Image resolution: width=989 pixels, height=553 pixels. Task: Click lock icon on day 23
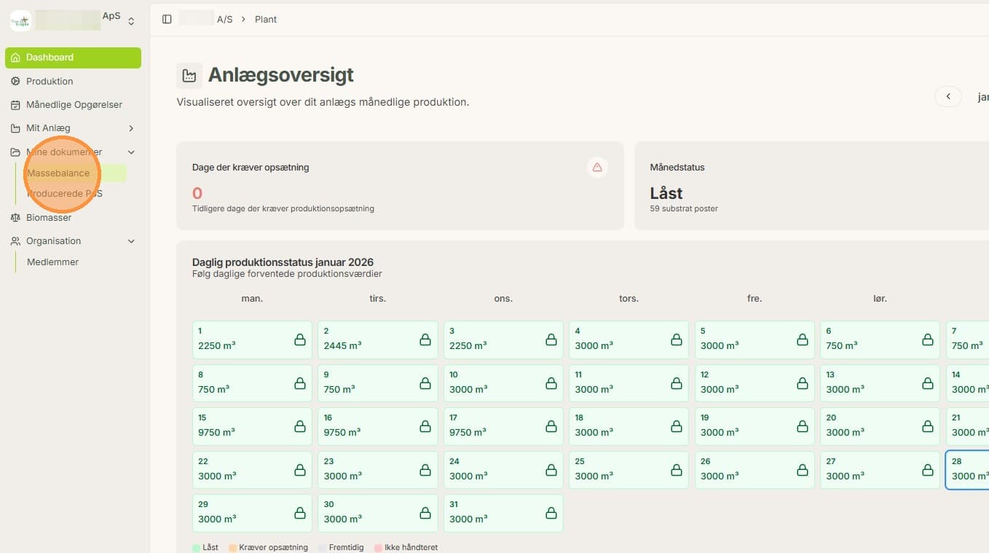[x=425, y=470]
